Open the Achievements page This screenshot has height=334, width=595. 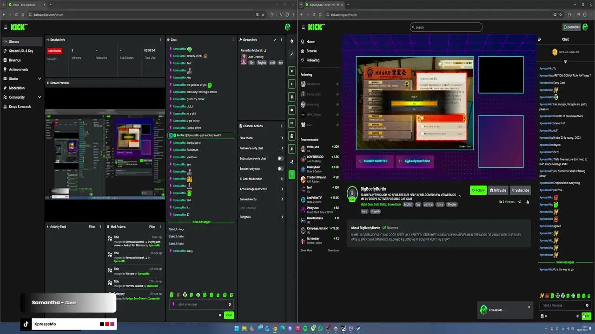point(19,70)
